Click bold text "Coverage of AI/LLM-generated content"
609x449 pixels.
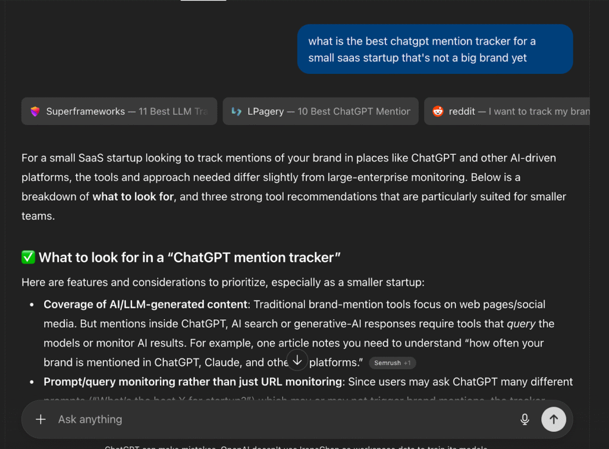point(145,304)
